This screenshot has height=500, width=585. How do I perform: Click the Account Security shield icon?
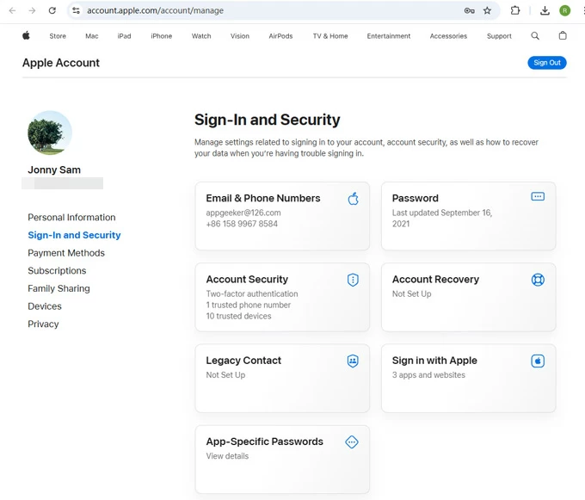pyautogui.click(x=353, y=280)
